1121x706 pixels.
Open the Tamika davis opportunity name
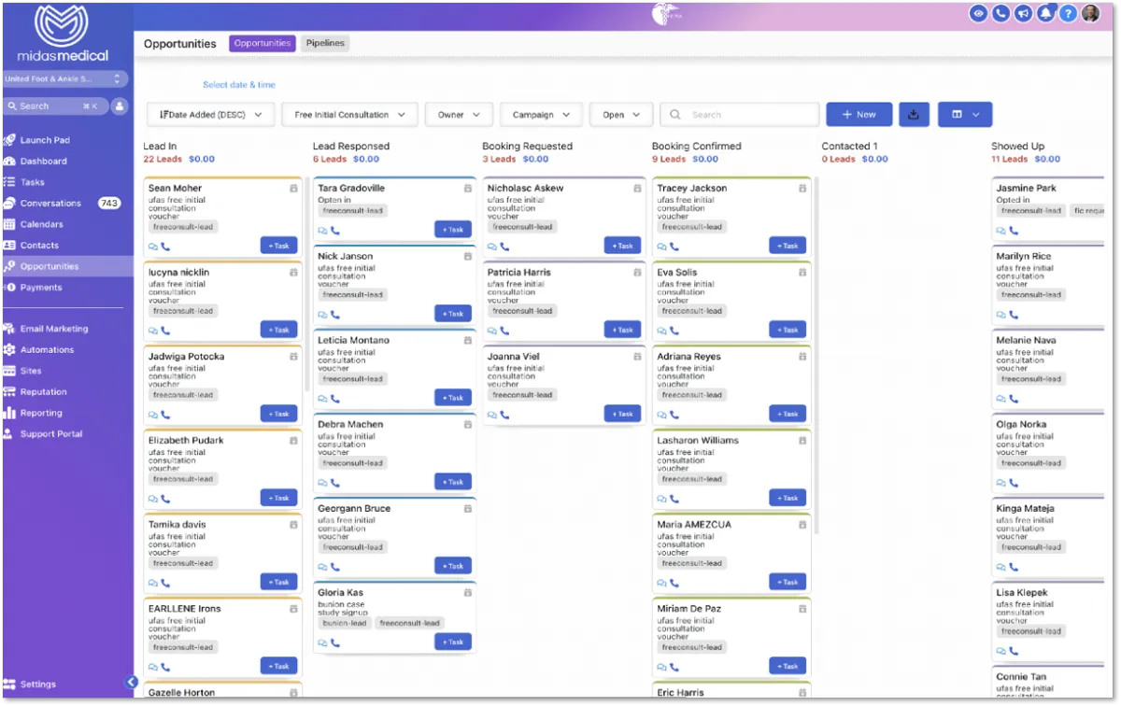point(177,525)
